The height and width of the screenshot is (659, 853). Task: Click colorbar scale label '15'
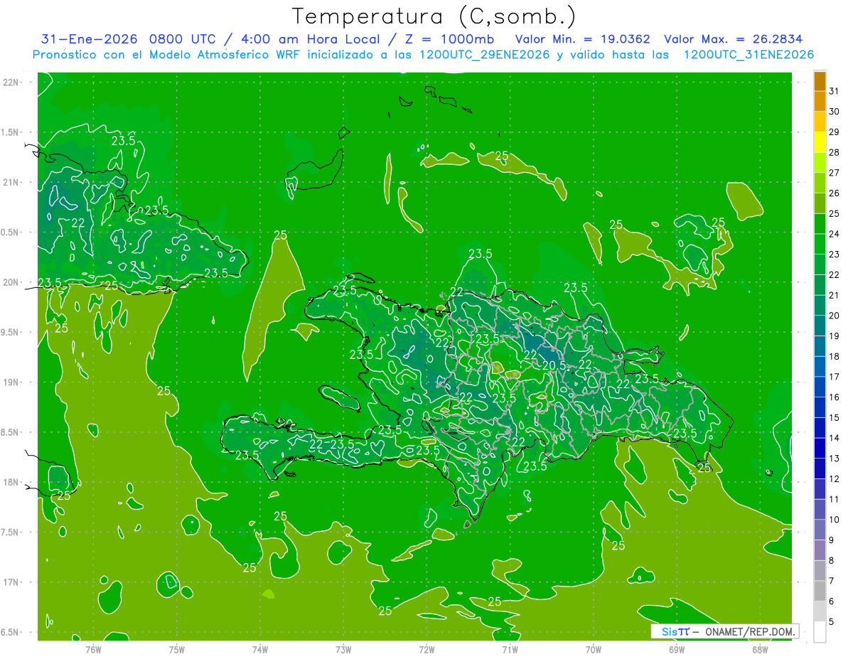pos(835,418)
